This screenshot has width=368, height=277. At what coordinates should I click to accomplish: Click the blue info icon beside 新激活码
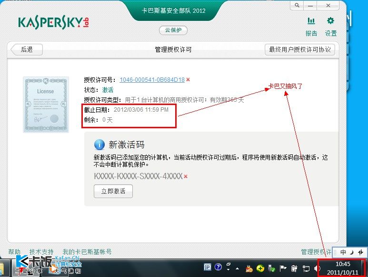click(99, 144)
